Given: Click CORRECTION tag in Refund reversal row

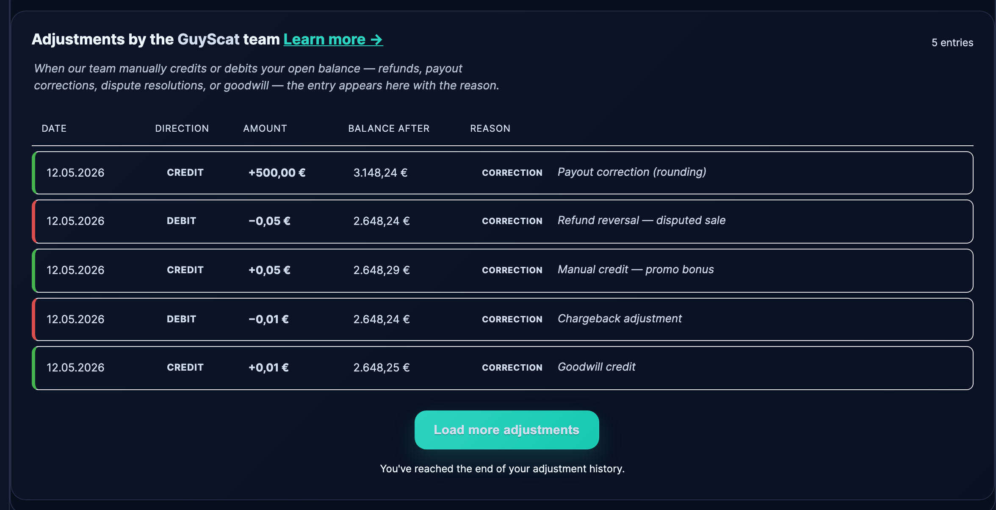Looking at the screenshot, I should (x=512, y=221).
